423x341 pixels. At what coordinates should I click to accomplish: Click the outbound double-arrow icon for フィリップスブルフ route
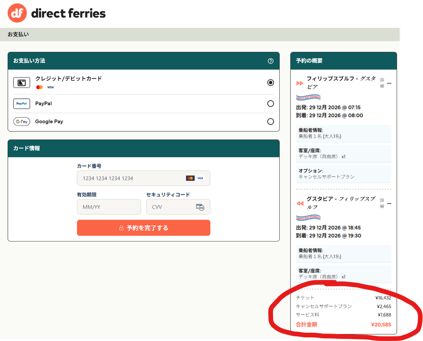click(x=300, y=83)
